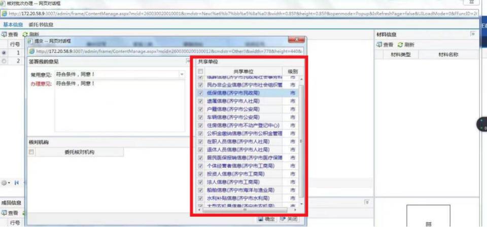The image size is (487, 227).
Task: Click the 材料类型 column header
Action: (x=401, y=55)
